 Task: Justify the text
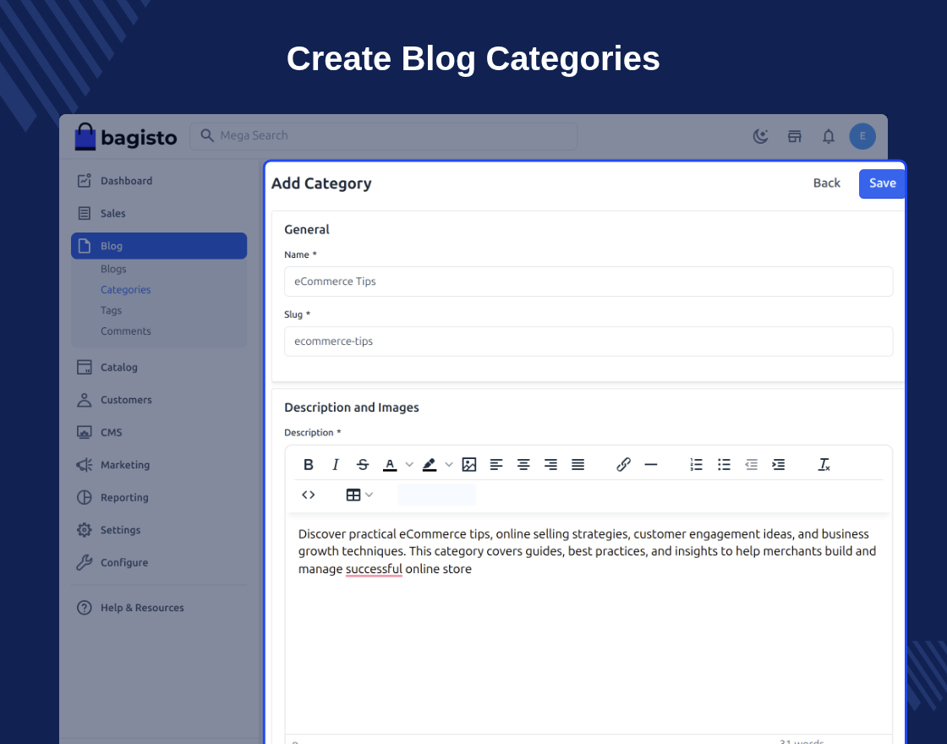coord(578,464)
